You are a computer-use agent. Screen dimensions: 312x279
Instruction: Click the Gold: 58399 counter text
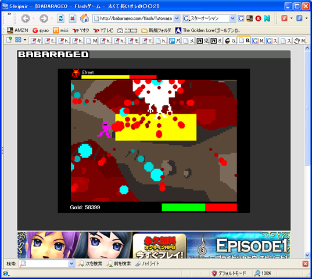tap(85, 208)
